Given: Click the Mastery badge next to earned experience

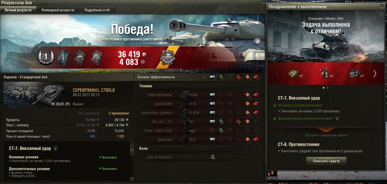Looking at the screenshot, I should tap(167, 57).
